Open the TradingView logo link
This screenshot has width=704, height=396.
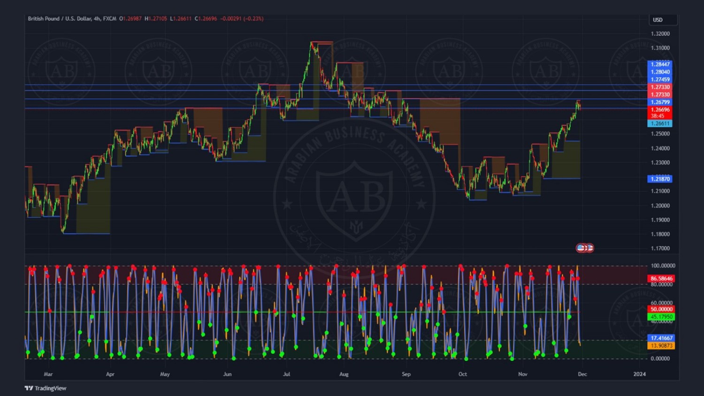pos(46,388)
